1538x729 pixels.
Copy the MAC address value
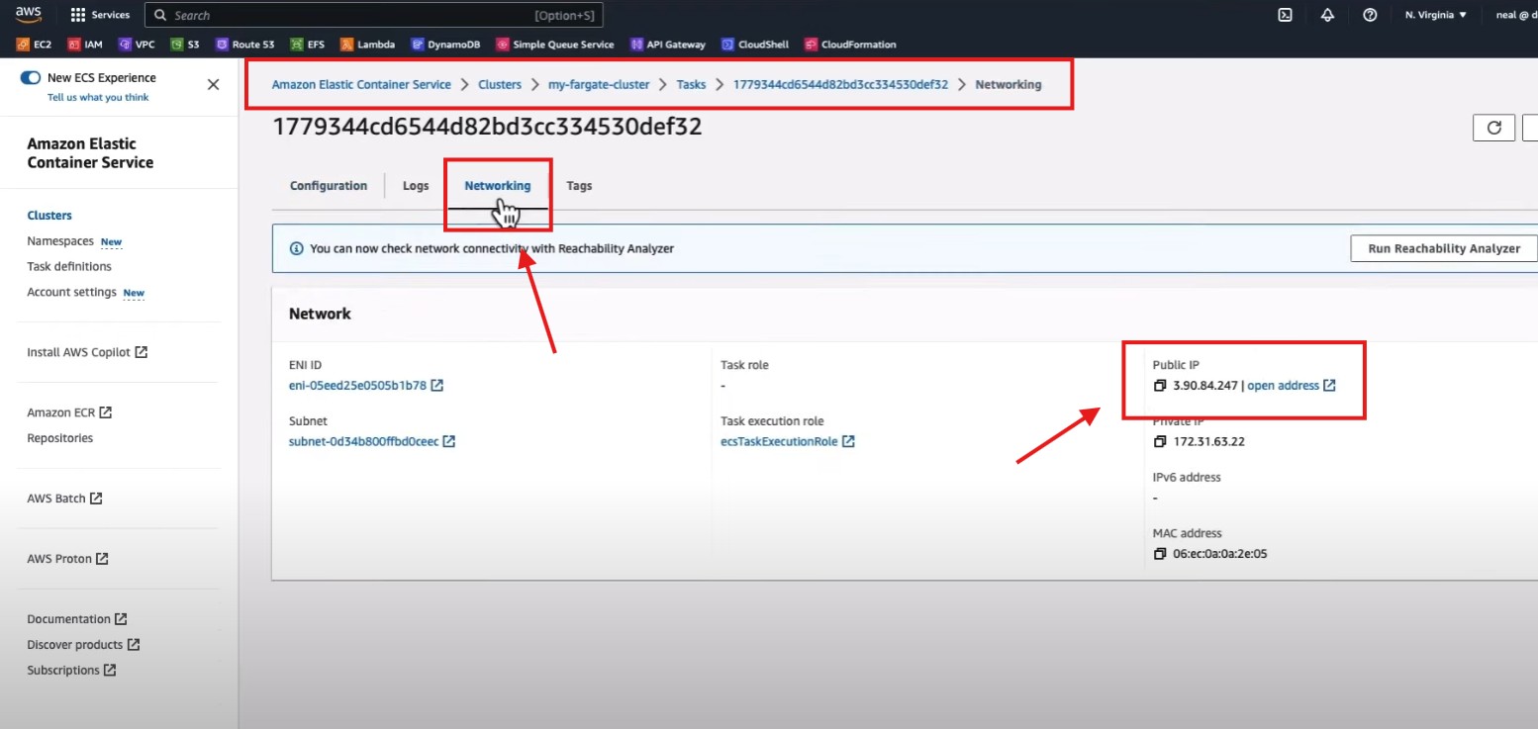pos(1160,554)
